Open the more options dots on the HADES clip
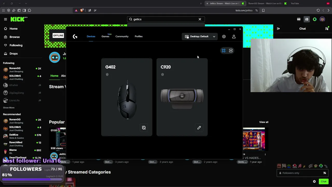The image size is (332, 187). 265,155
